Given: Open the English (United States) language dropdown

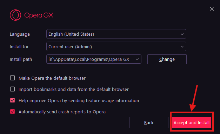Looking at the screenshot, I should click(116, 34).
